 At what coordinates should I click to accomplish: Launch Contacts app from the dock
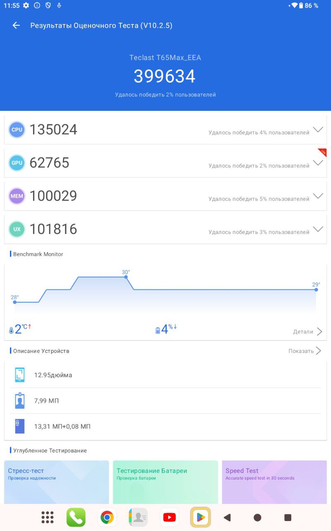pos(138,517)
